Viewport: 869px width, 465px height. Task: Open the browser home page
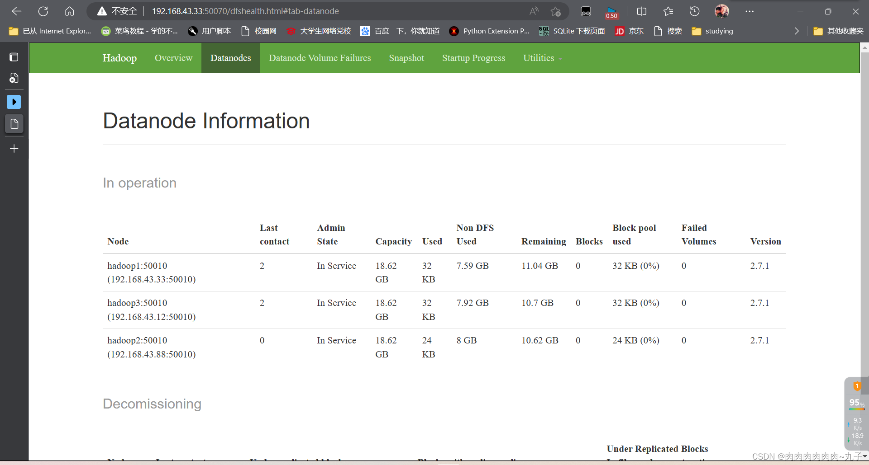click(69, 11)
